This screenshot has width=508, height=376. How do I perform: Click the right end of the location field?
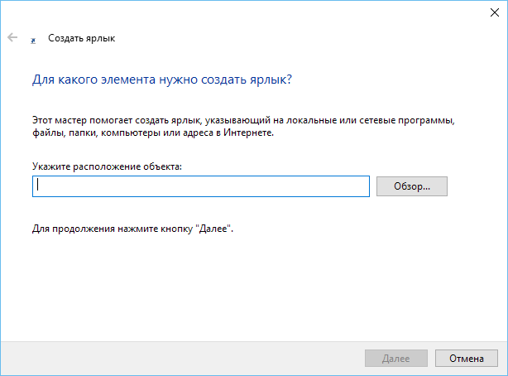pos(360,186)
